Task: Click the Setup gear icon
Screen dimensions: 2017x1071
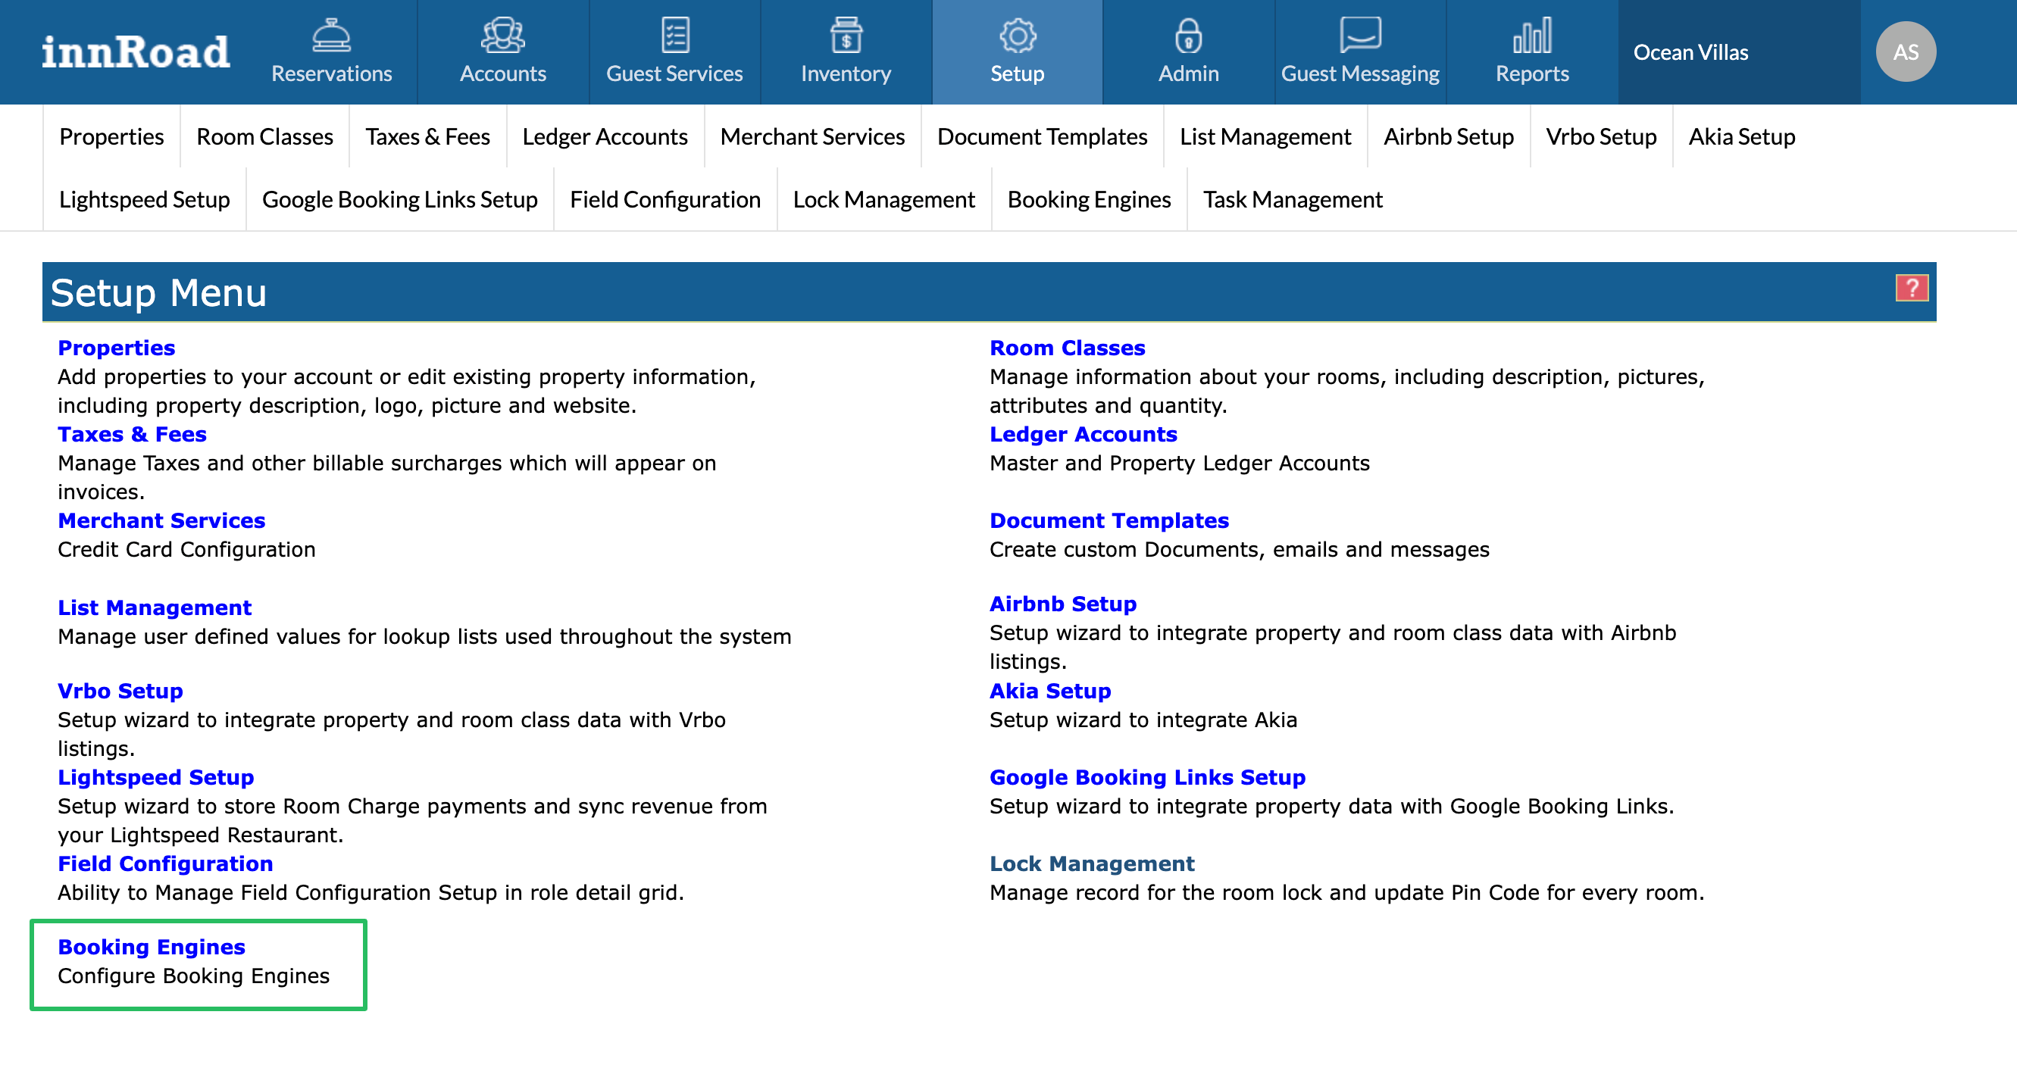Action: (x=1017, y=36)
